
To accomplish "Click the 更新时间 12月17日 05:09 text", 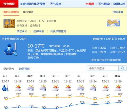I will tap(109, 39).
